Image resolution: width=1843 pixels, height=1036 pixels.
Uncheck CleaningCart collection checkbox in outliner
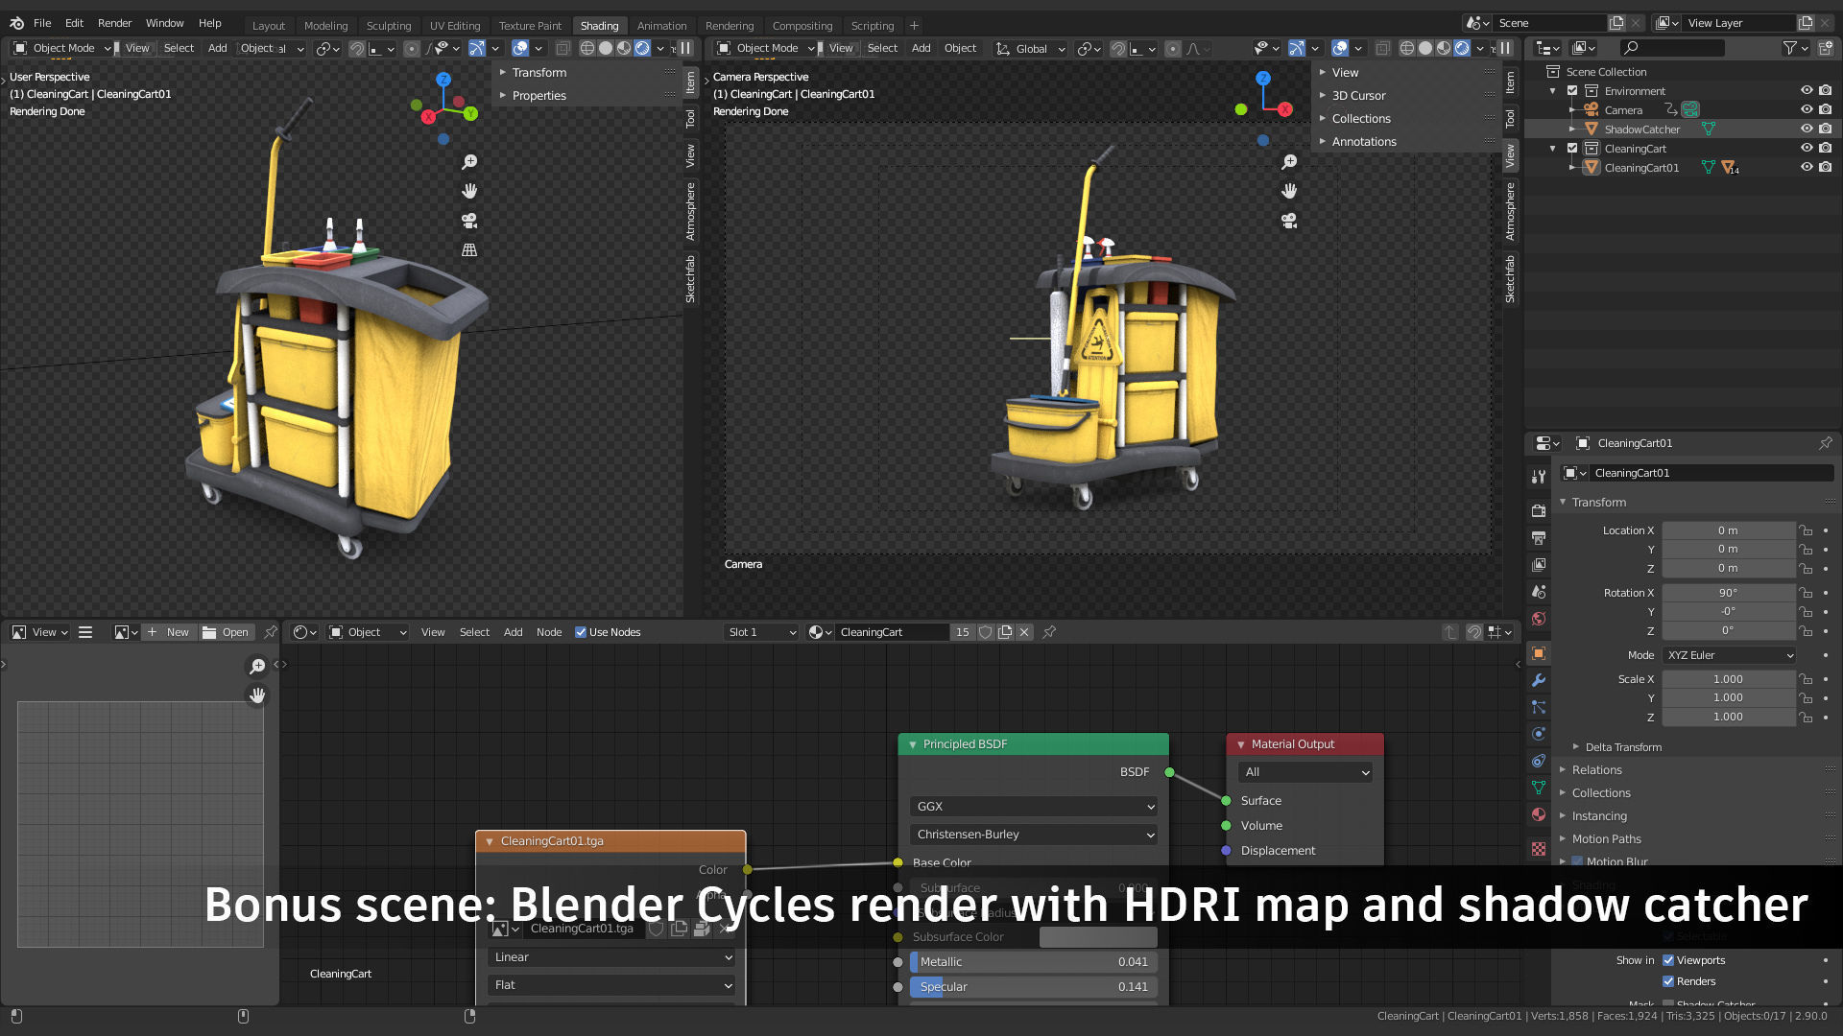(1572, 149)
